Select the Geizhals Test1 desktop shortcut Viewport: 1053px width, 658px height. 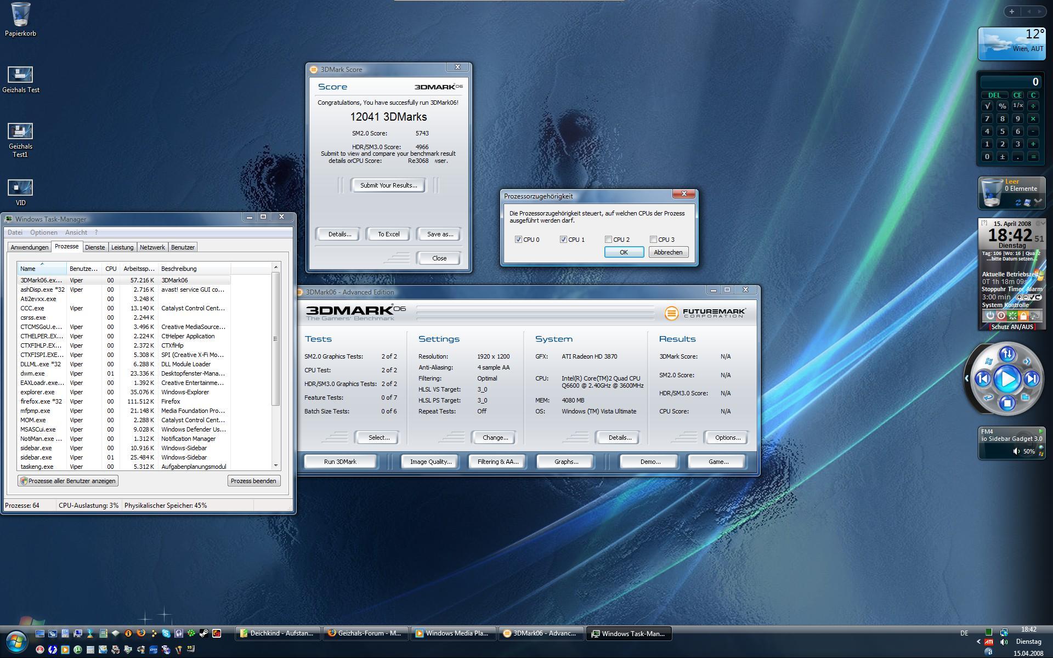(20, 140)
